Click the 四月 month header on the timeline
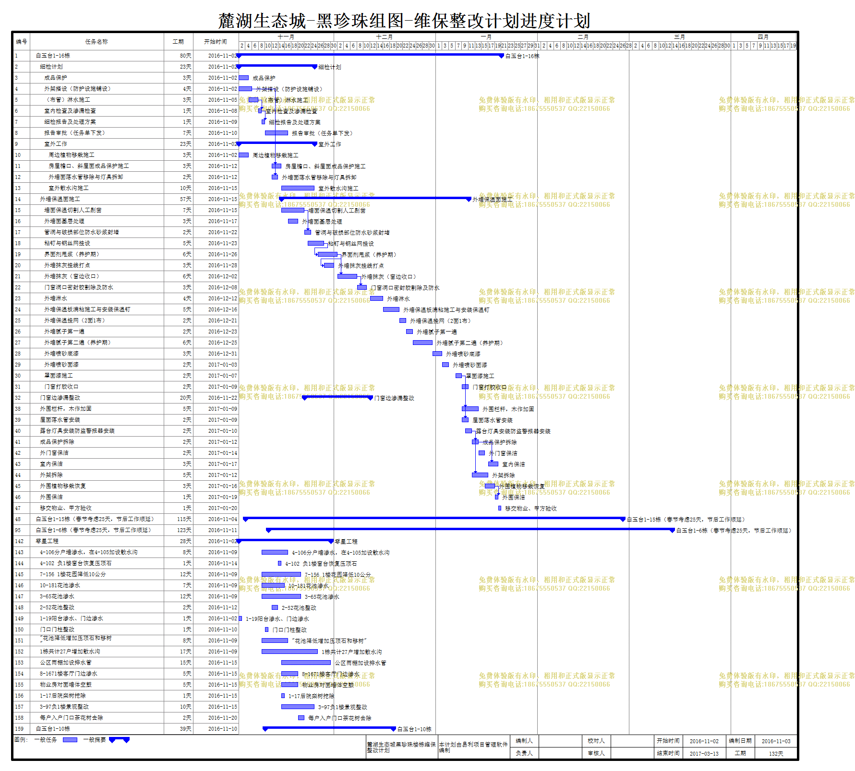855x771 pixels. tap(763, 37)
